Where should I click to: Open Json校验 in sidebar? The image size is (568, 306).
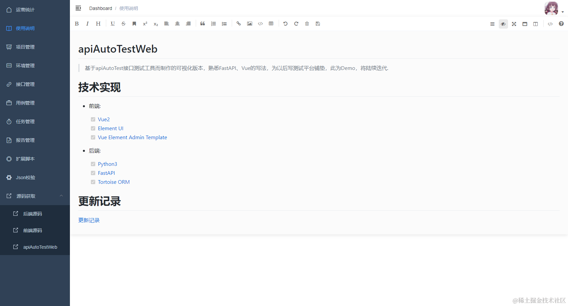tap(35, 177)
